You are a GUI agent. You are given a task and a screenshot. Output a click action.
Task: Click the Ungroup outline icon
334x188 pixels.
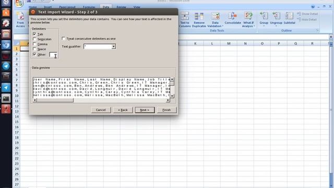click(x=276, y=19)
